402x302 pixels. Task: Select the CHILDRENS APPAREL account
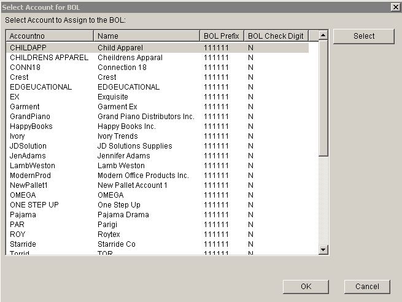tap(49, 58)
